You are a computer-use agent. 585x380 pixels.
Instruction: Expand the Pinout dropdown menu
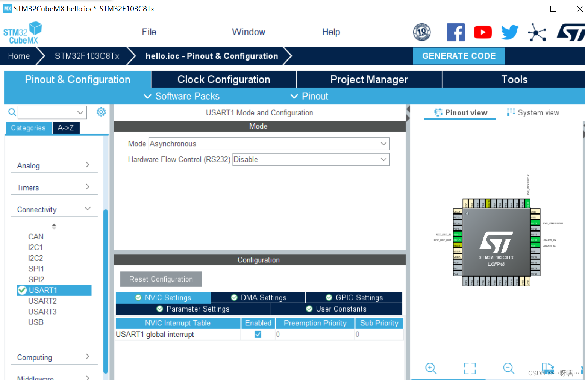(x=309, y=96)
